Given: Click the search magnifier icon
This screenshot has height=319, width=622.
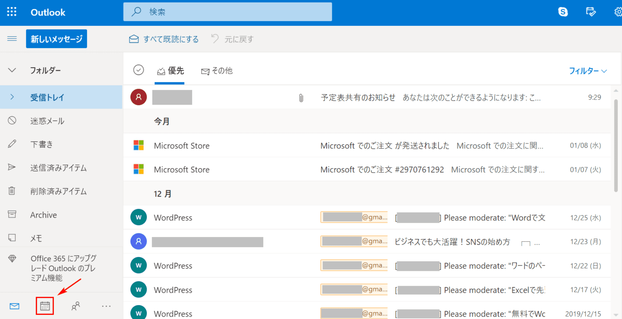Looking at the screenshot, I should click(x=136, y=12).
